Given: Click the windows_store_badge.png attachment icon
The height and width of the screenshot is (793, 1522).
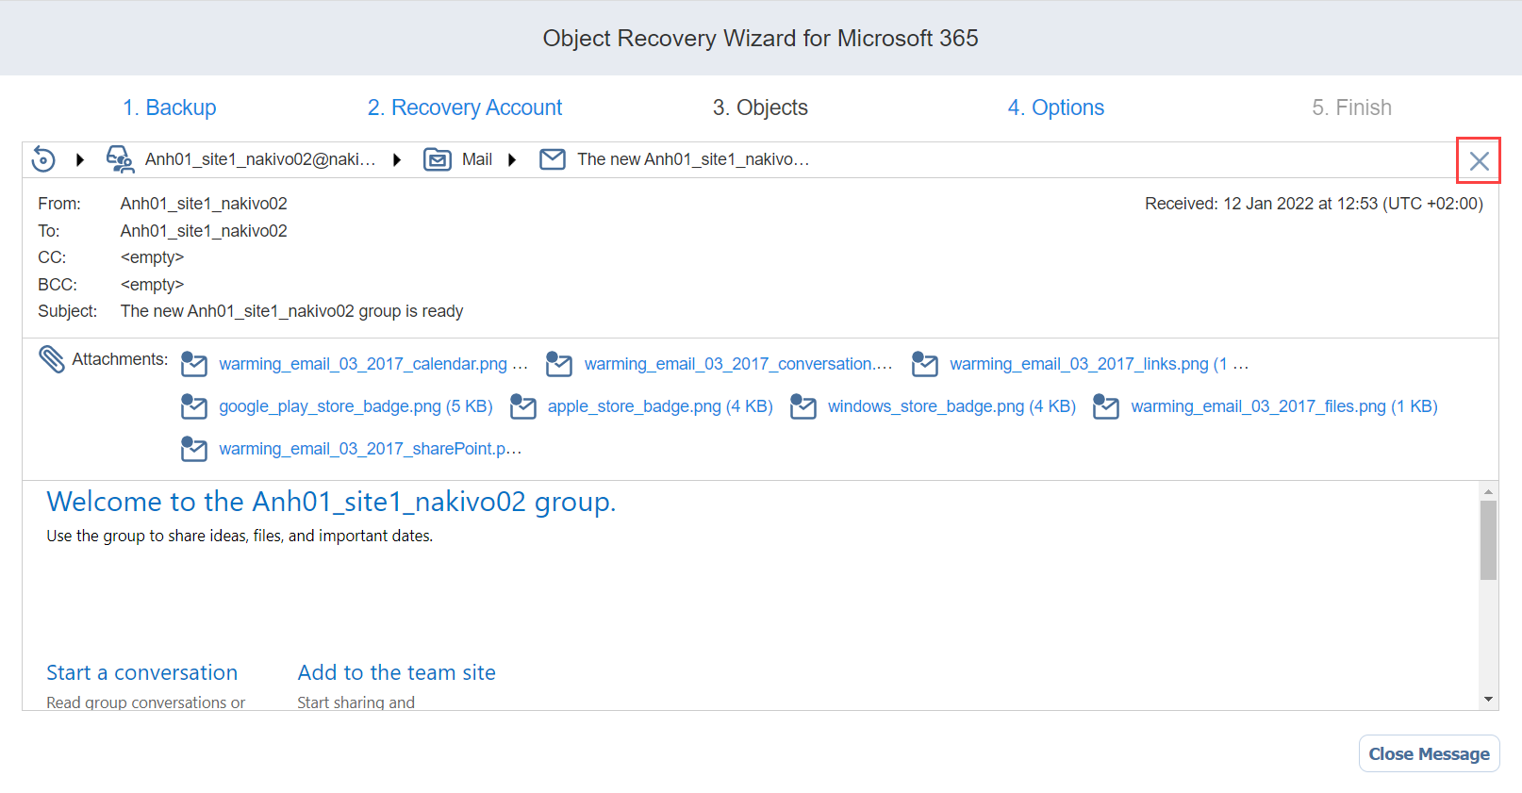Looking at the screenshot, I should tap(802, 406).
